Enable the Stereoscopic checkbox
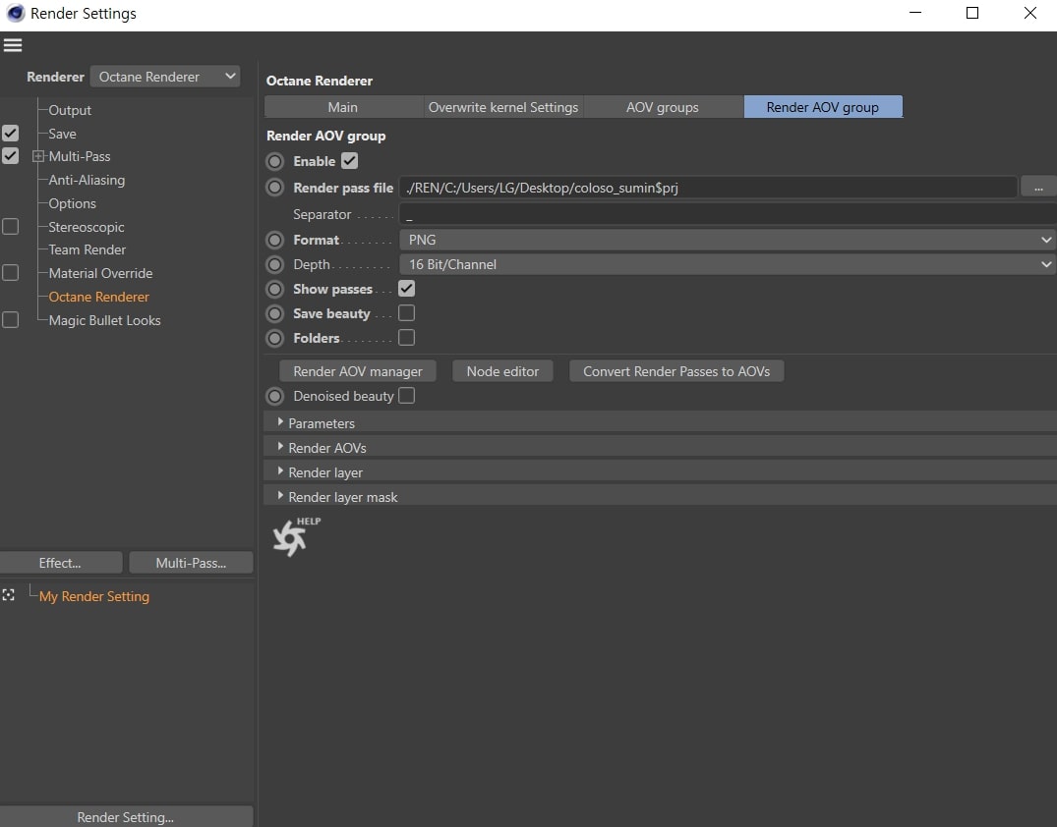The height and width of the screenshot is (827, 1057). [10, 227]
